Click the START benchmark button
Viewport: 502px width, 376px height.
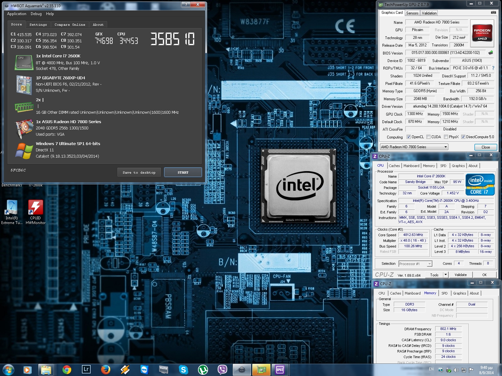[x=183, y=172]
